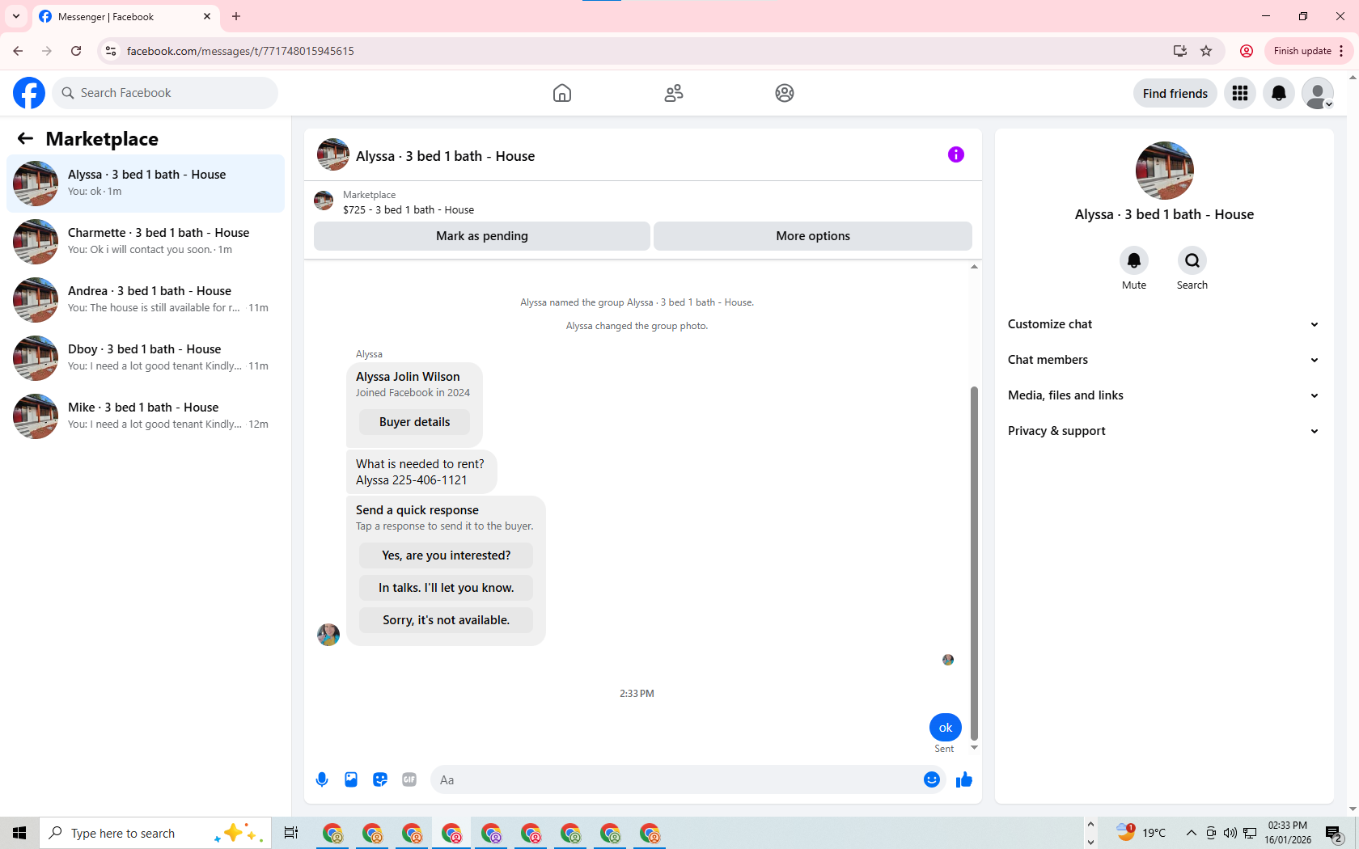
Task: Send quick reply 'Yes, are you interested?'
Action: pos(446,555)
